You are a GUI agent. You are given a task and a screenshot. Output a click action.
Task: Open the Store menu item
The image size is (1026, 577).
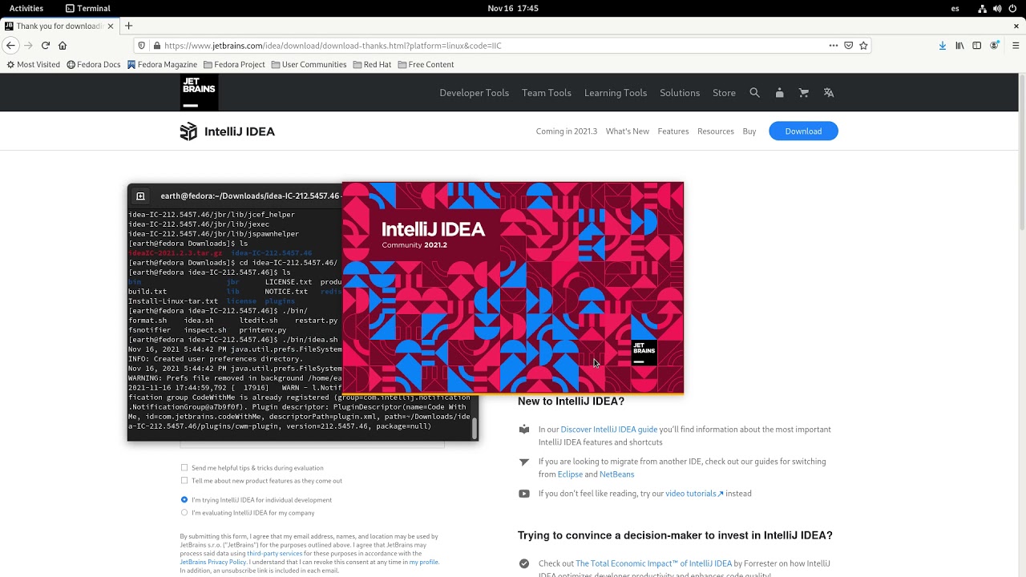(x=724, y=93)
